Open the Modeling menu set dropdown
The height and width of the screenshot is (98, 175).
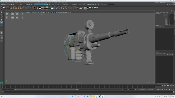point(4,4)
